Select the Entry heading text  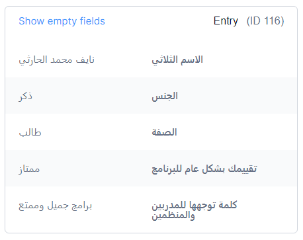click(226, 21)
